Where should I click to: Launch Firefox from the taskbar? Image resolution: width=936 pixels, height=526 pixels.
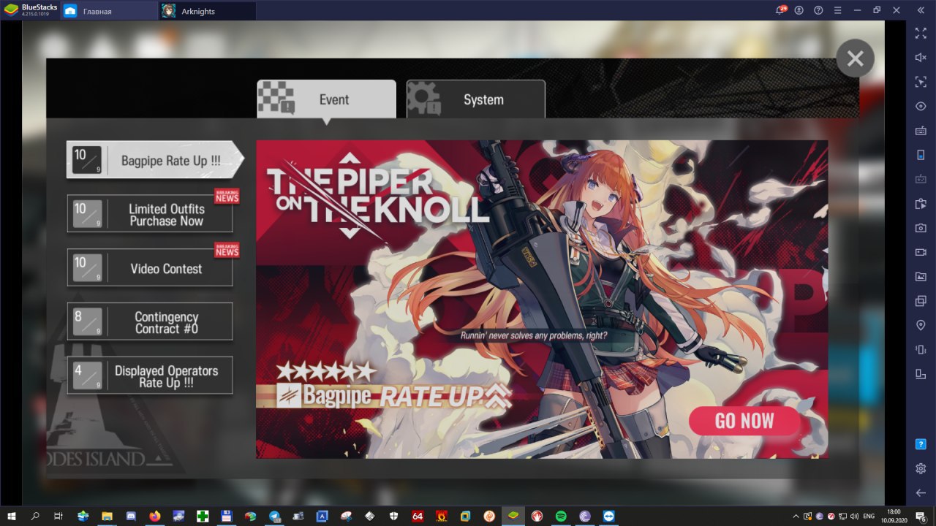tap(154, 516)
